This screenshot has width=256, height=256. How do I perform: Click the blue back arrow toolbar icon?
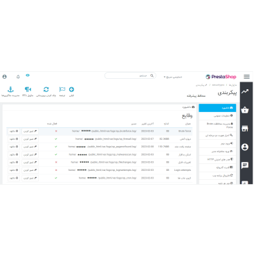pos(71,89)
